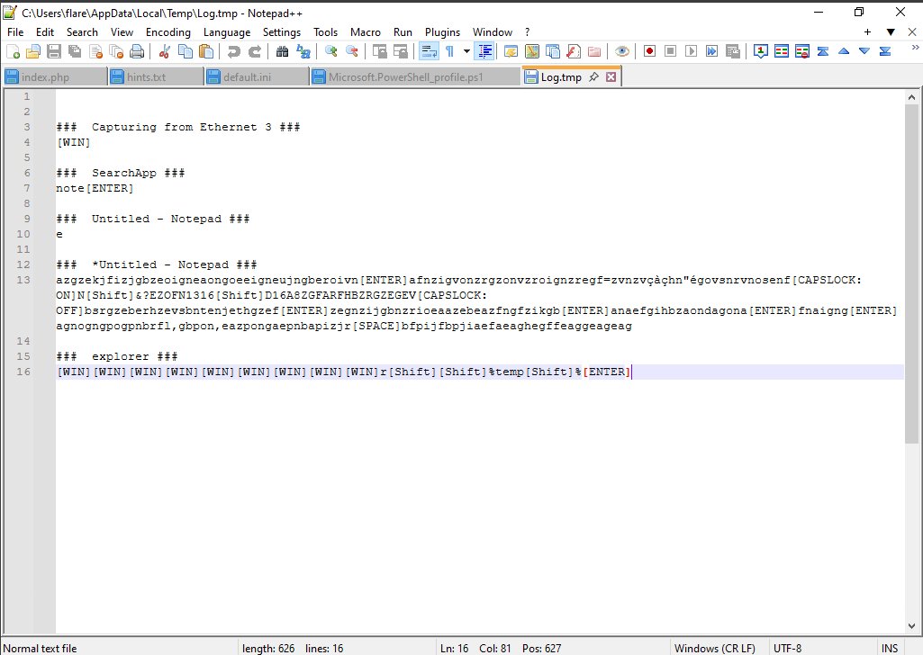This screenshot has height=655, width=923.
Task: Open the Find dialog via binoculars icon
Action: tap(281, 51)
